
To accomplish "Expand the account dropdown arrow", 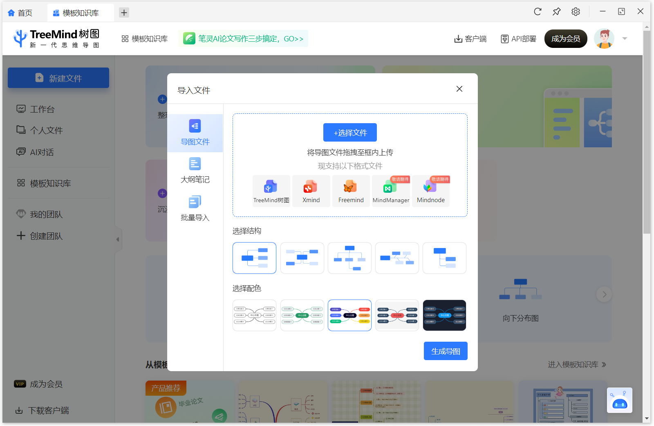I will (x=625, y=39).
